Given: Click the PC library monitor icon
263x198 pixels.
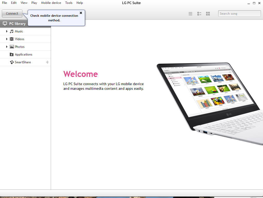Looking at the screenshot, I should click(x=5, y=24).
